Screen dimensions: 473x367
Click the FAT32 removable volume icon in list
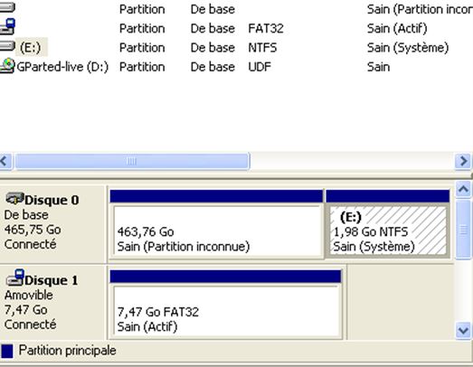(7, 27)
